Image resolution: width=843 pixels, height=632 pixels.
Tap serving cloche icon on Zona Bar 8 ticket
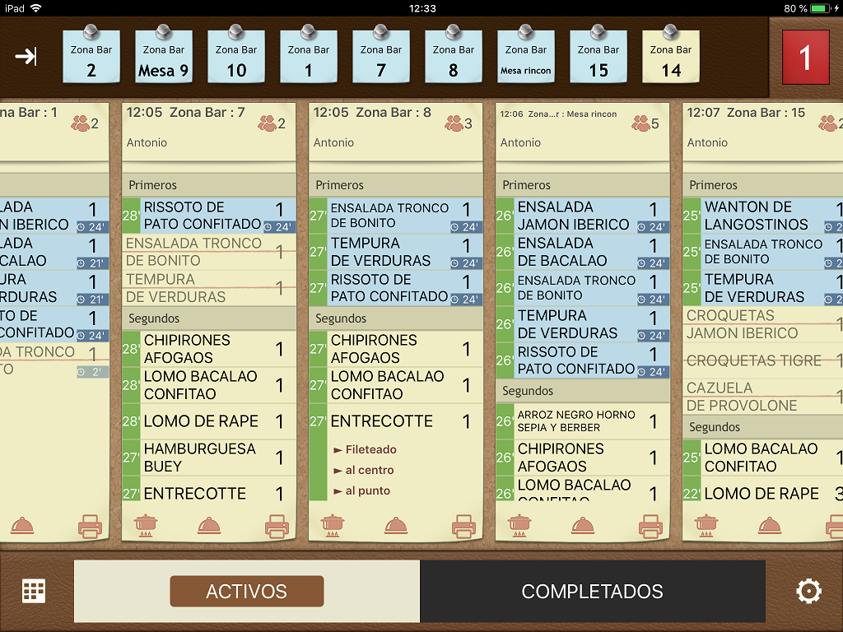pyautogui.click(x=396, y=525)
